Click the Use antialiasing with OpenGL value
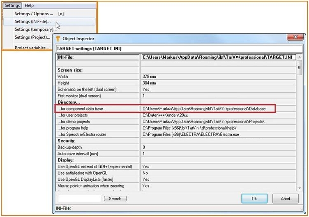The image size is (309, 217). (145, 173)
